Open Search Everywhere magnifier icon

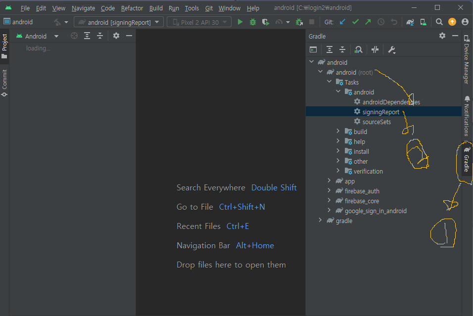[x=439, y=22]
